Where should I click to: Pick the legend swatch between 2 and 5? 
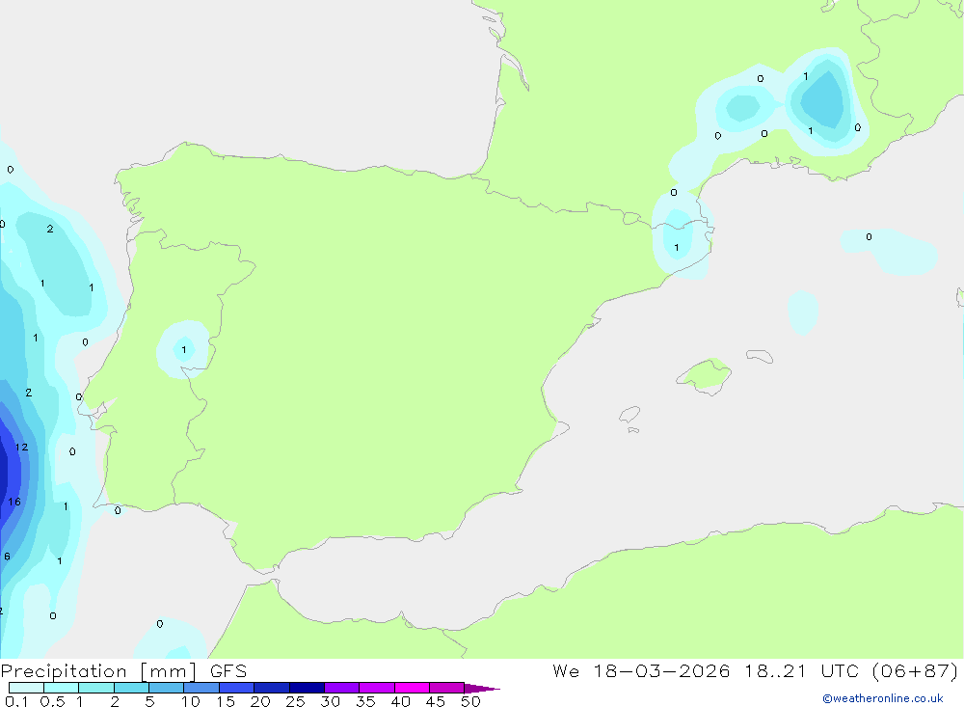click(131, 688)
